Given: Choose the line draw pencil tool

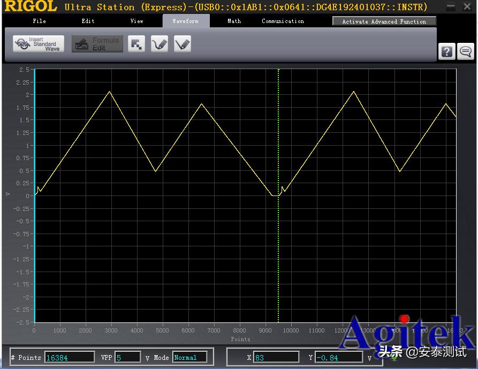Looking at the screenshot, I should click(182, 44).
